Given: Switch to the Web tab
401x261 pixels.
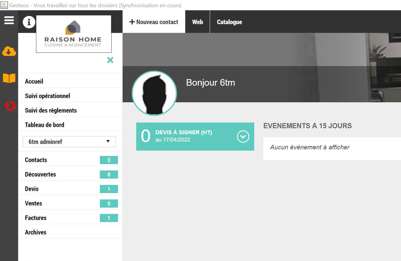Looking at the screenshot, I should tap(198, 22).
